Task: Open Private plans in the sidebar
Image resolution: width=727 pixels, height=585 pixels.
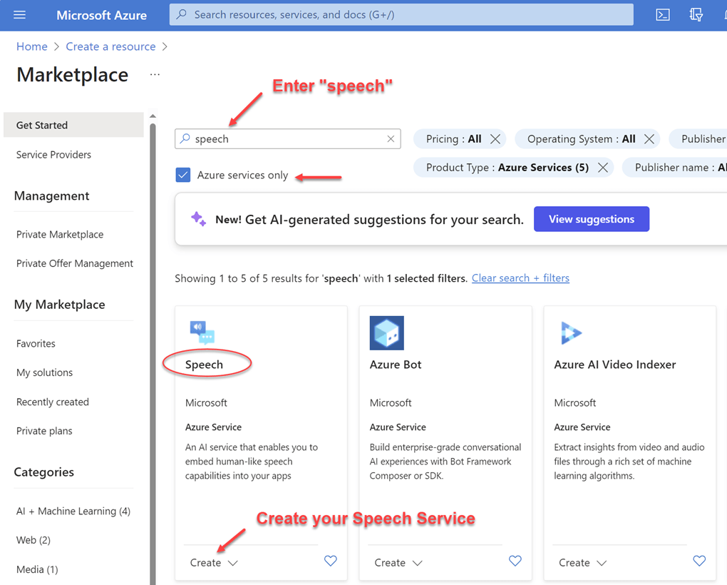Action: coord(44,431)
